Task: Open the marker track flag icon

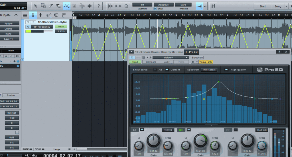Action: tap(64, 15)
